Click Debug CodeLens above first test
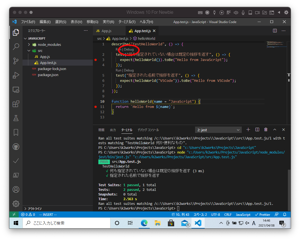The image size is (300, 240). [129, 49]
